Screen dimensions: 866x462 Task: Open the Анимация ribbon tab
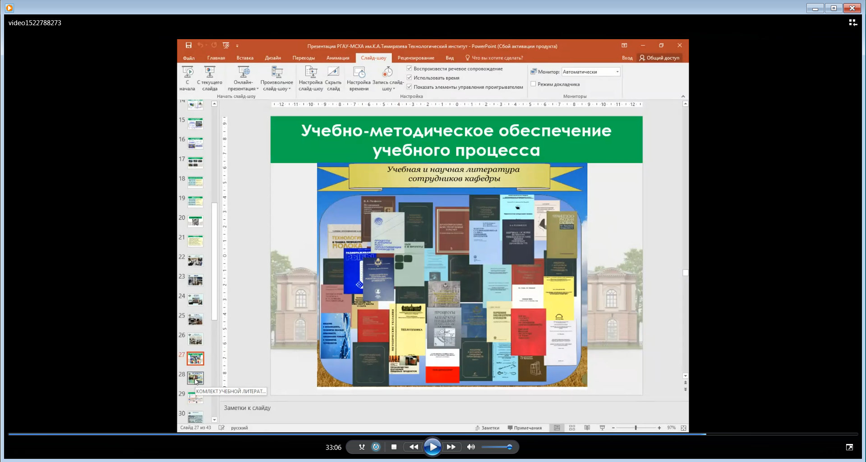tap(338, 58)
